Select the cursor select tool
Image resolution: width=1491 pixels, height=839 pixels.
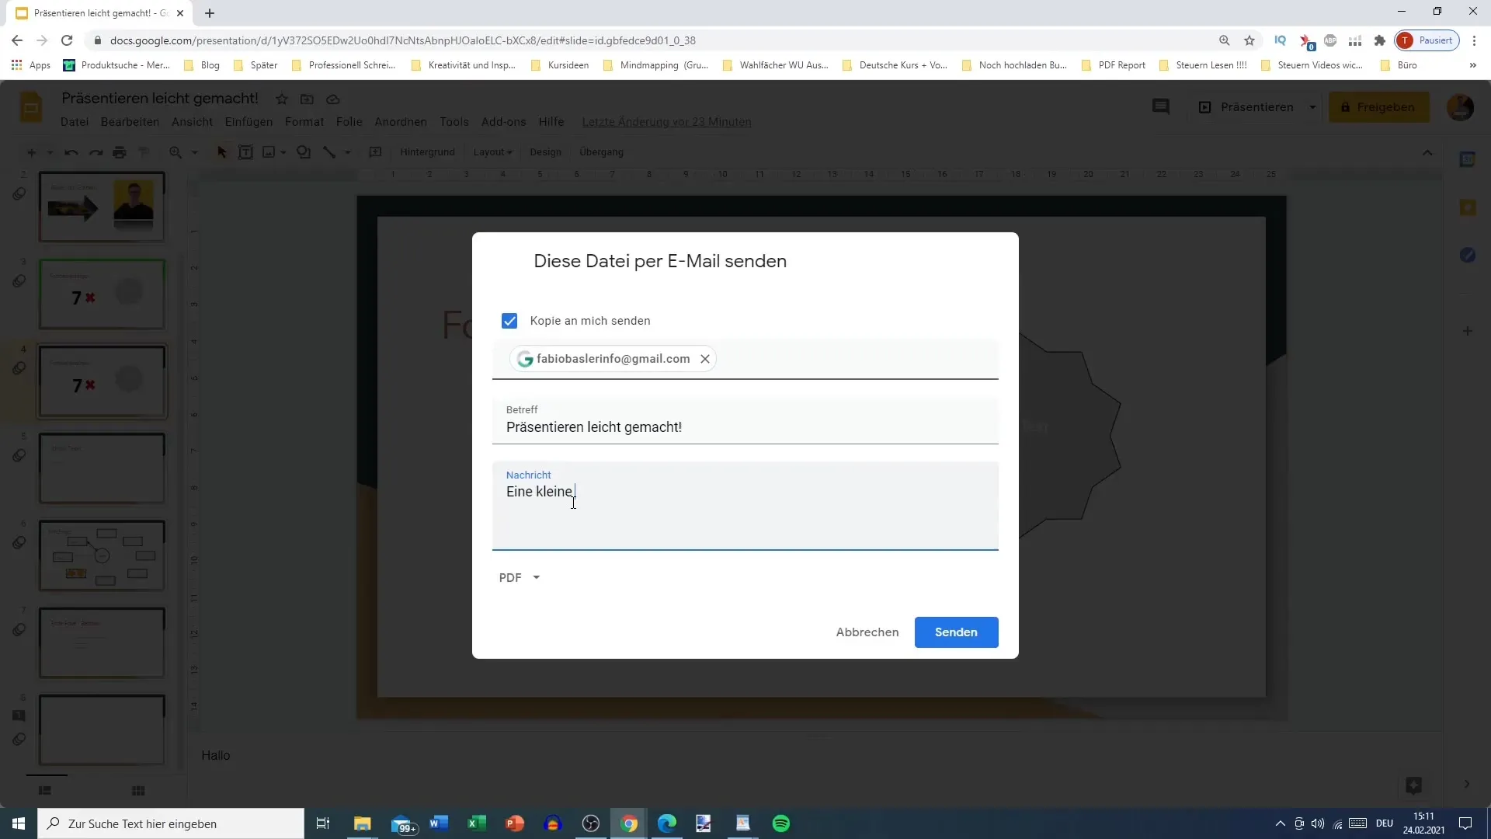[x=221, y=152]
